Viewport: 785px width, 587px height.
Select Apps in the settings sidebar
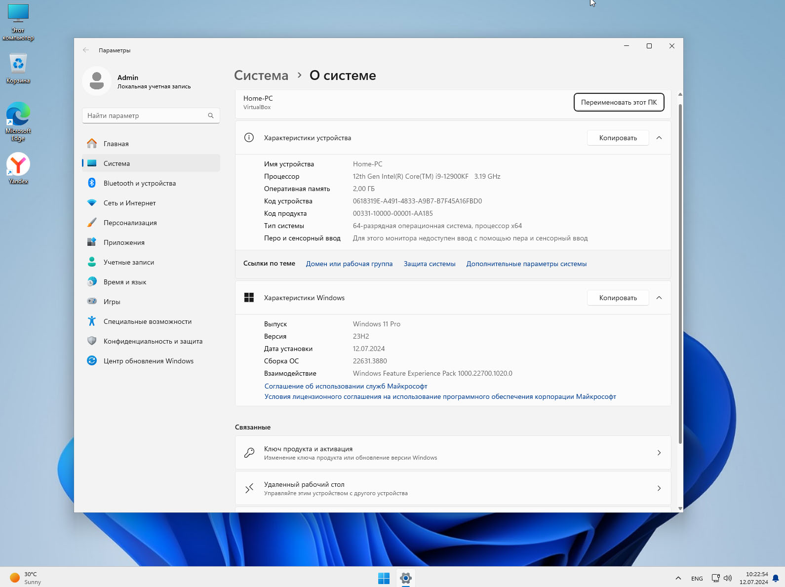(124, 242)
